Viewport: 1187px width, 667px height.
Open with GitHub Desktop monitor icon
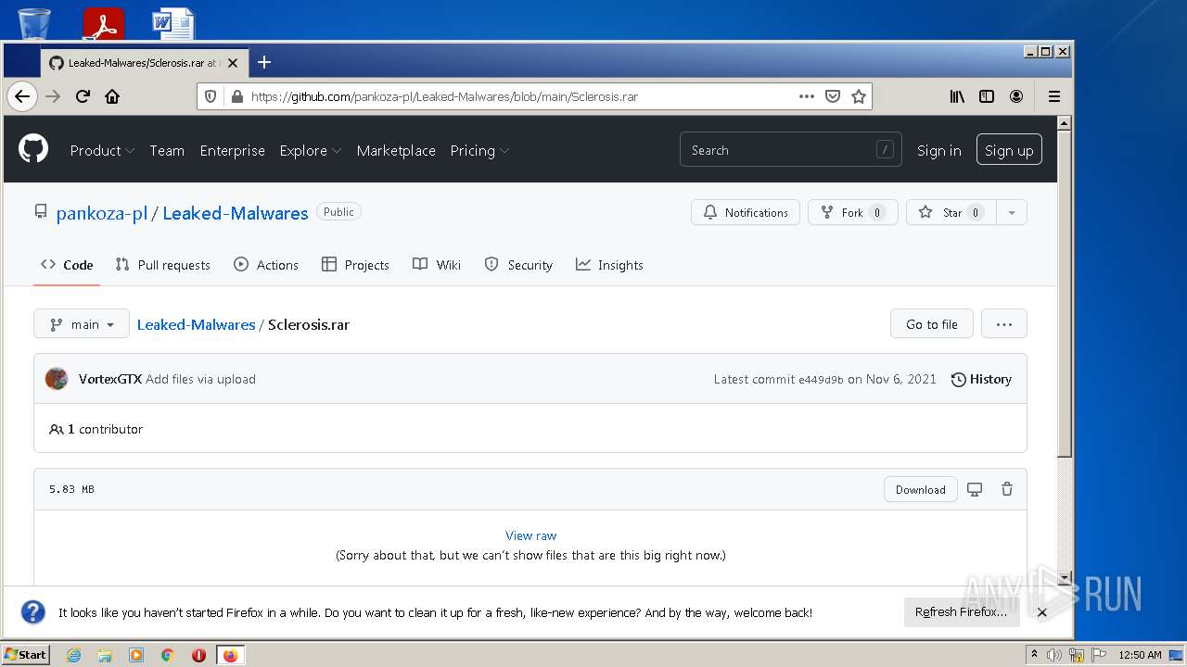click(x=975, y=489)
